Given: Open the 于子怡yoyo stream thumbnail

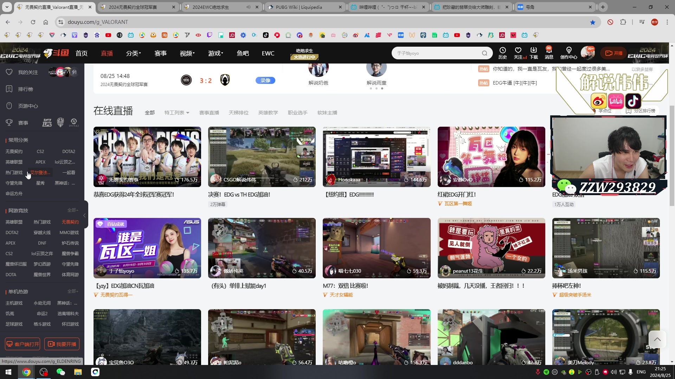Looking at the screenshot, I should (x=147, y=248).
